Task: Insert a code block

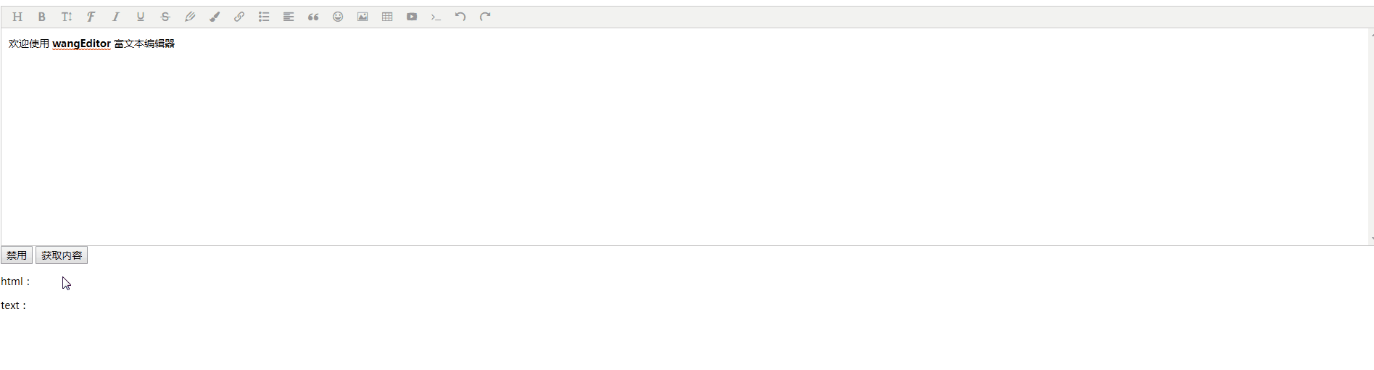Action: 436,17
